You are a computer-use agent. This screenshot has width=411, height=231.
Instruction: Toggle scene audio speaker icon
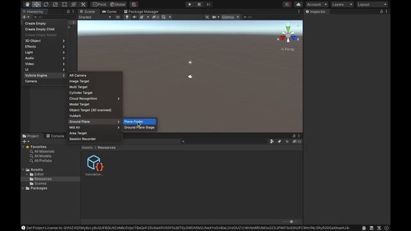(134, 17)
